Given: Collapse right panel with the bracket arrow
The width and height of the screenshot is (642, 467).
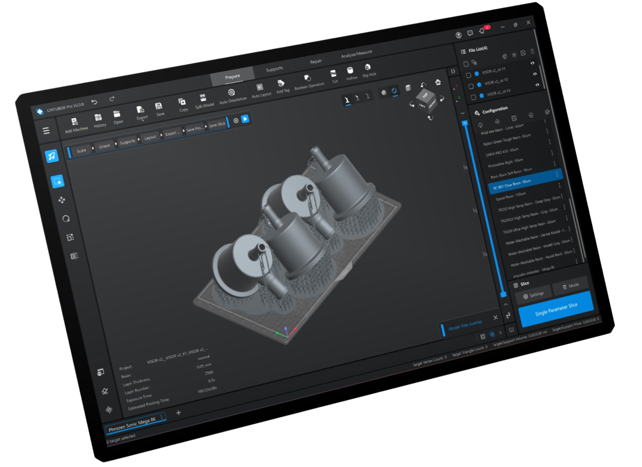Looking at the screenshot, I should click(453, 71).
